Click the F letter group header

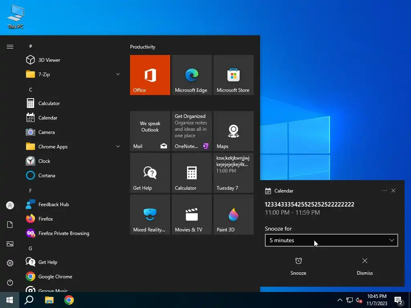point(31,190)
